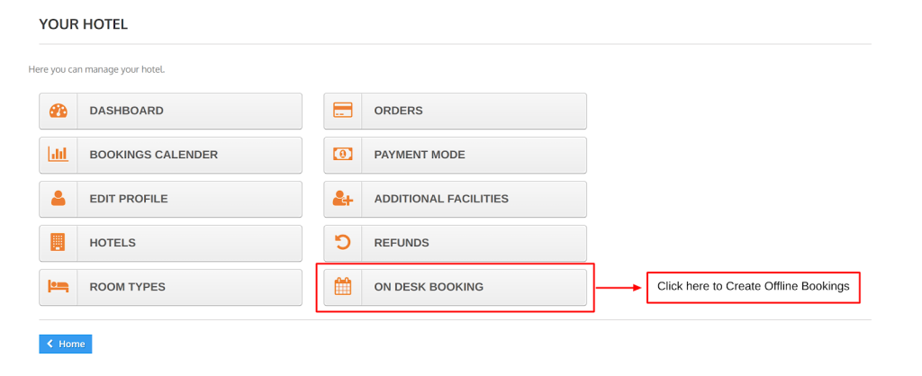
Task: Open PAYMENT MODE settings
Action: tap(455, 155)
